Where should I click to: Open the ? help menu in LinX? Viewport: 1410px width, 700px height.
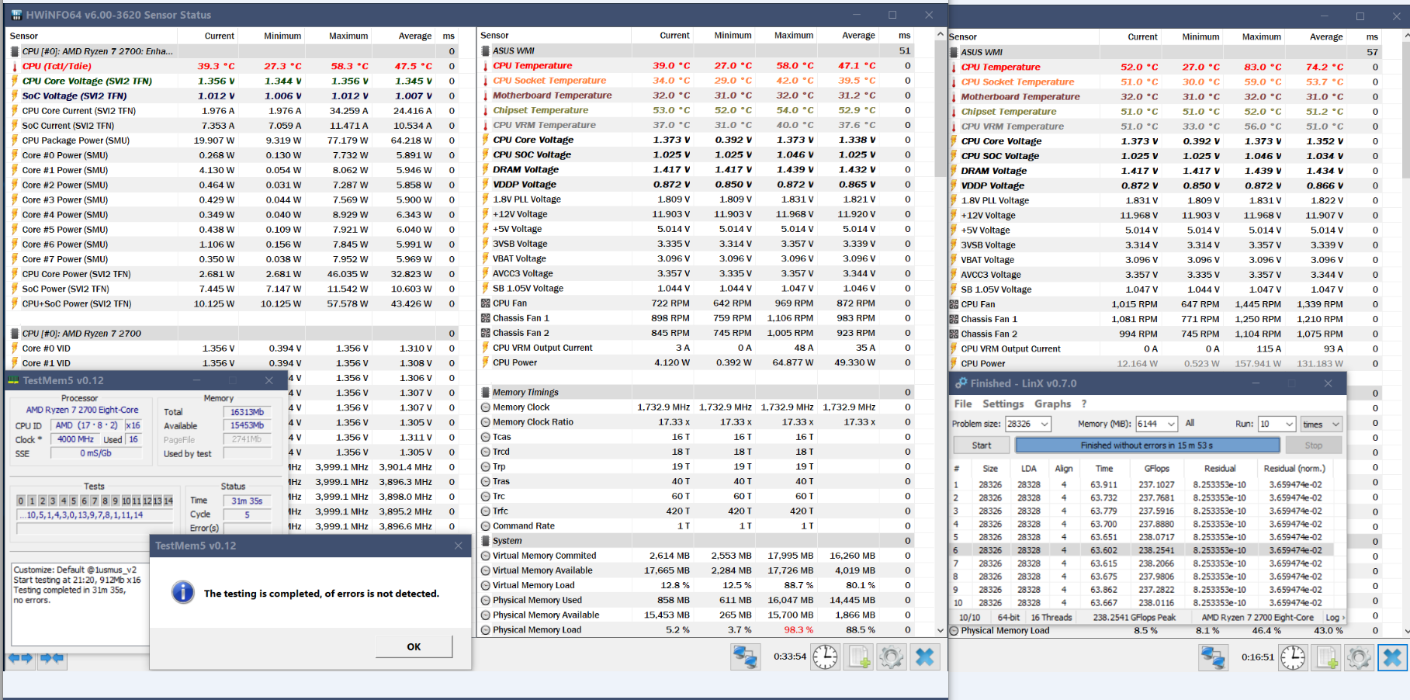[1084, 404]
